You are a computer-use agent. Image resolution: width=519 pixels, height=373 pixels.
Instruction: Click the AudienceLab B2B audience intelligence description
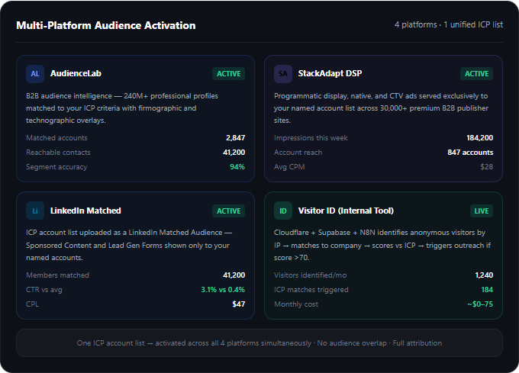(x=122, y=108)
